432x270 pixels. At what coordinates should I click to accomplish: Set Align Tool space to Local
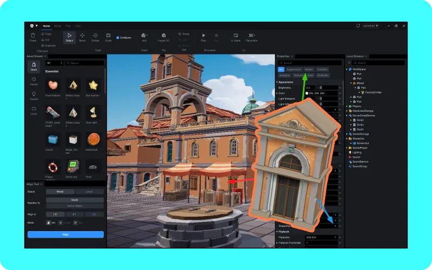click(x=89, y=192)
